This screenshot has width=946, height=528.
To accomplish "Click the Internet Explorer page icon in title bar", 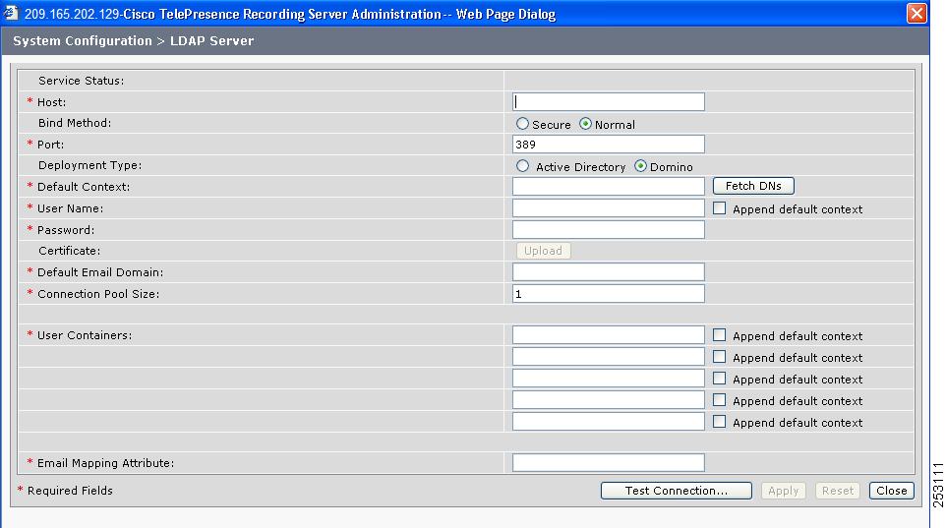I will click(x=11, y=13).
